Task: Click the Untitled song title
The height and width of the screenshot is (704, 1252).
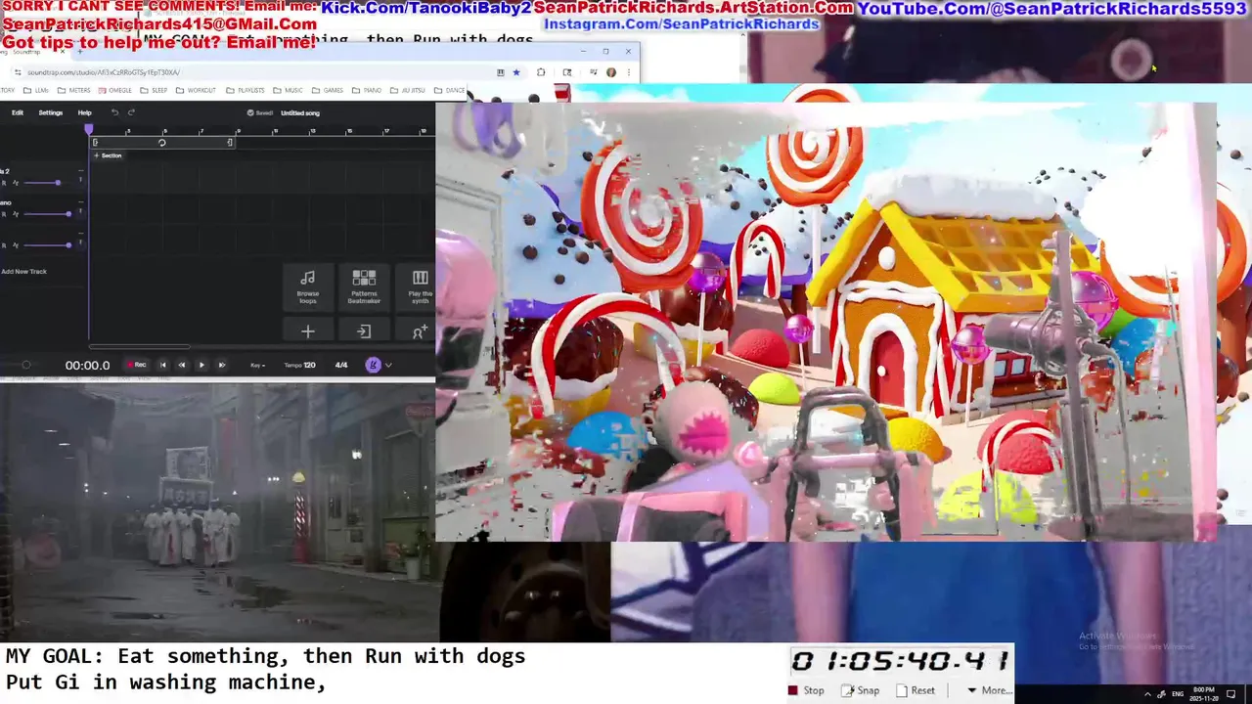Action: tap(300, 112)
